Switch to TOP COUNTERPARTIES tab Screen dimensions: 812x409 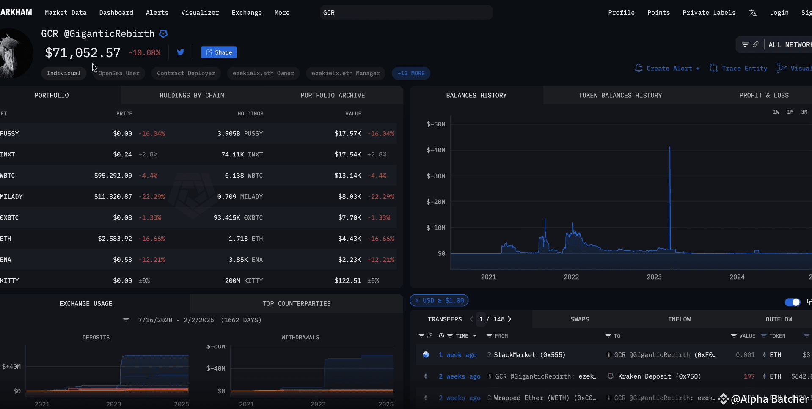297,304
